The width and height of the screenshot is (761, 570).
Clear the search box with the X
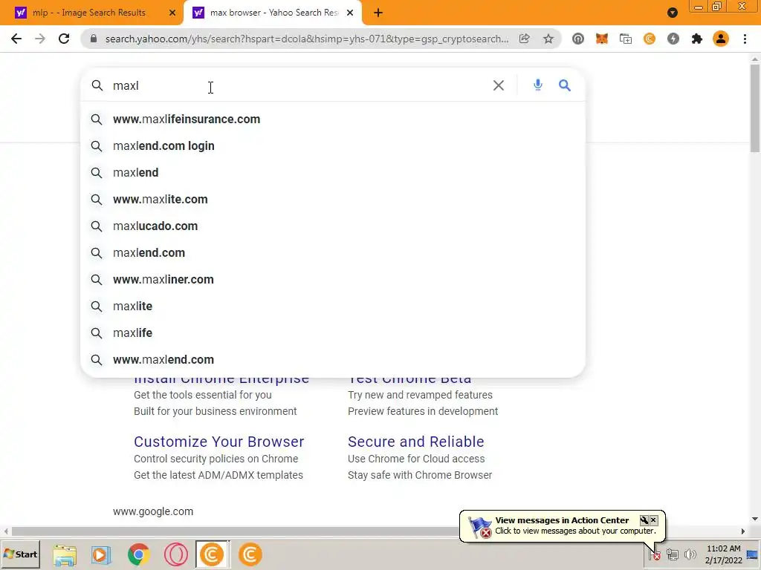click(499, 85)
